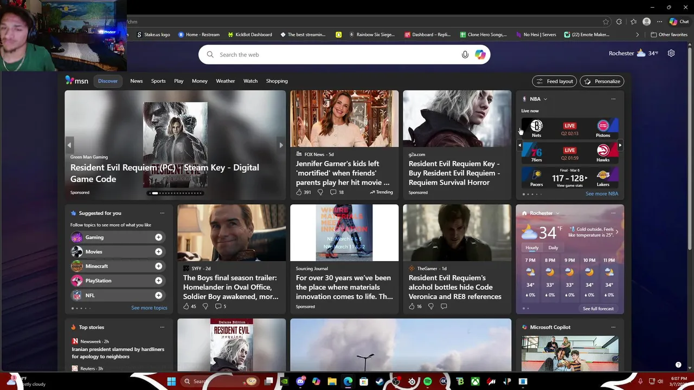Image resolution: width=694 pixels, height=390 pixels.
Task: Click the Personalize button
Action: click(602, 81)
